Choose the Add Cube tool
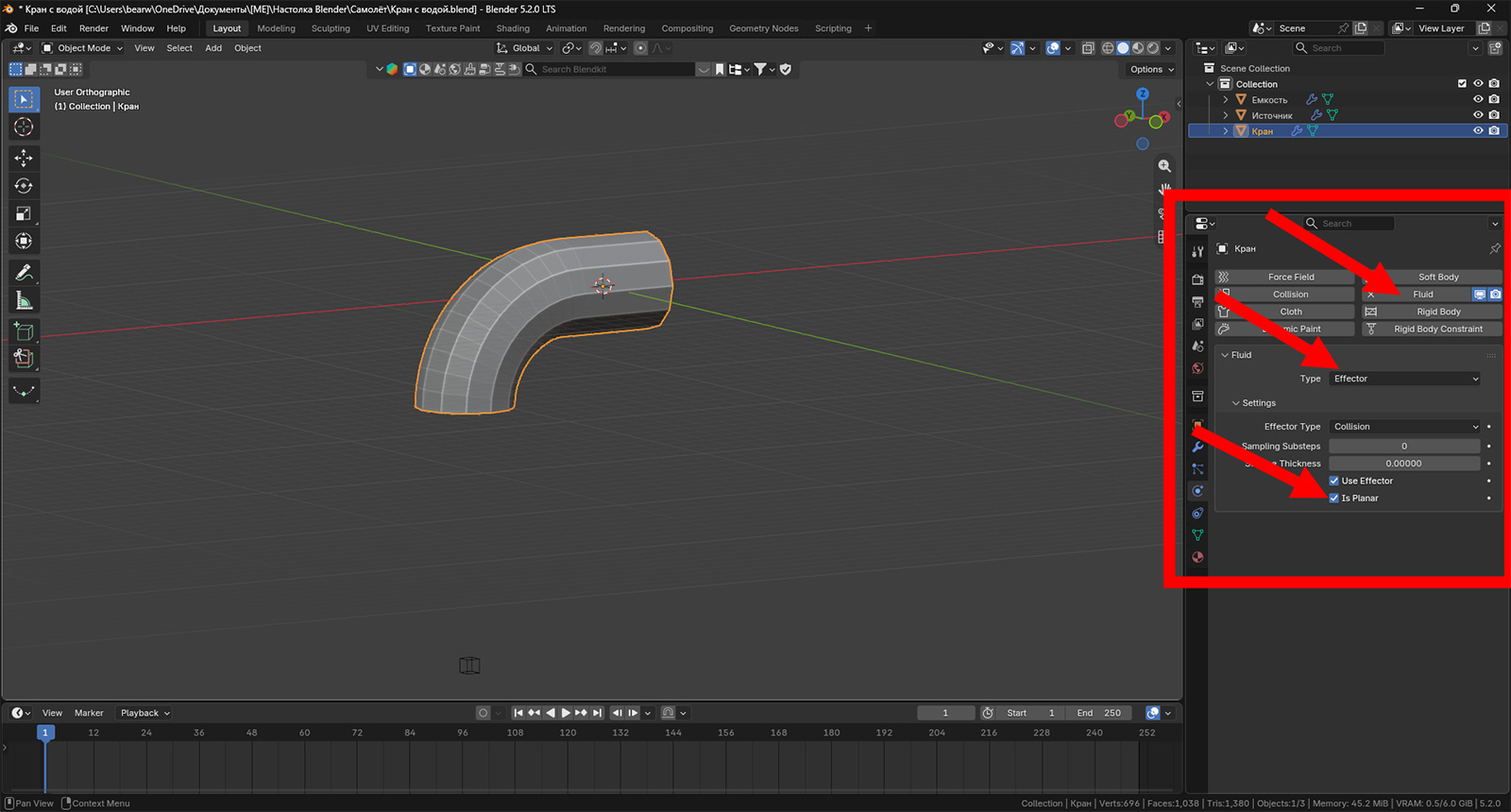Viewport: 1511px width, 812px height. [24, 331]
